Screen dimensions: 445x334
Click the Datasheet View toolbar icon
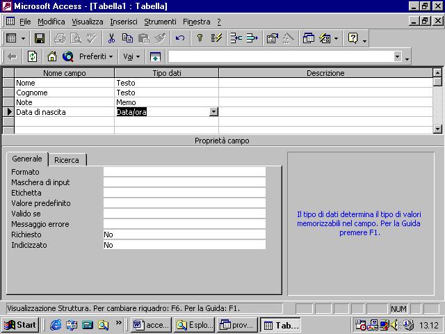[x=11, y=38]
